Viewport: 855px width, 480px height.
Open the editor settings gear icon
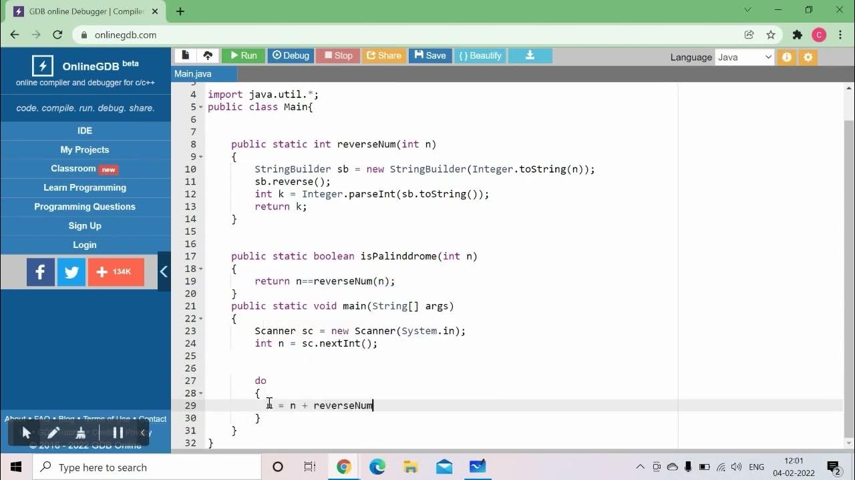point(808,57)
